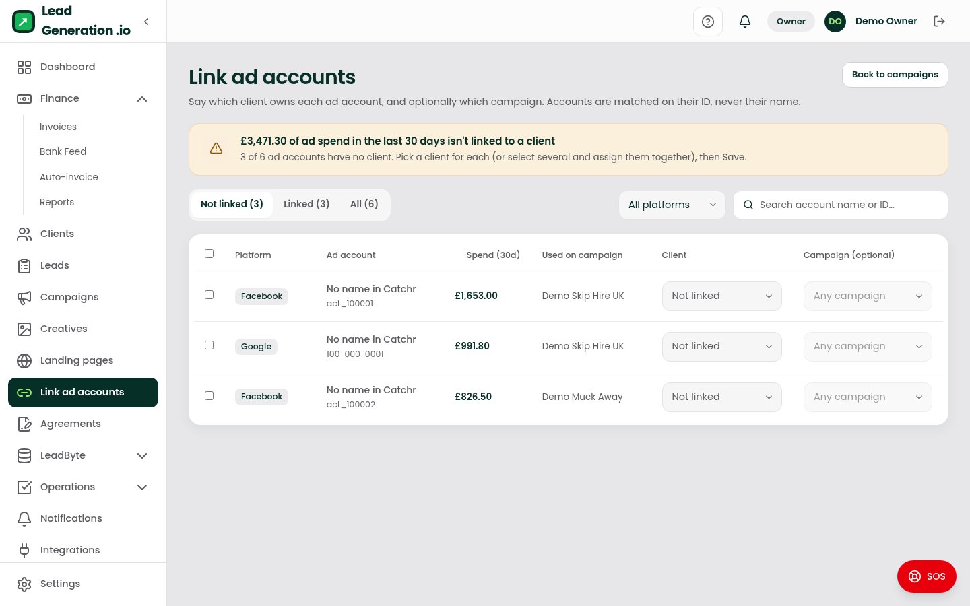Open the Client dropdown for the Google account
Screen dimensions: 970x606
(x=722, y=347)
